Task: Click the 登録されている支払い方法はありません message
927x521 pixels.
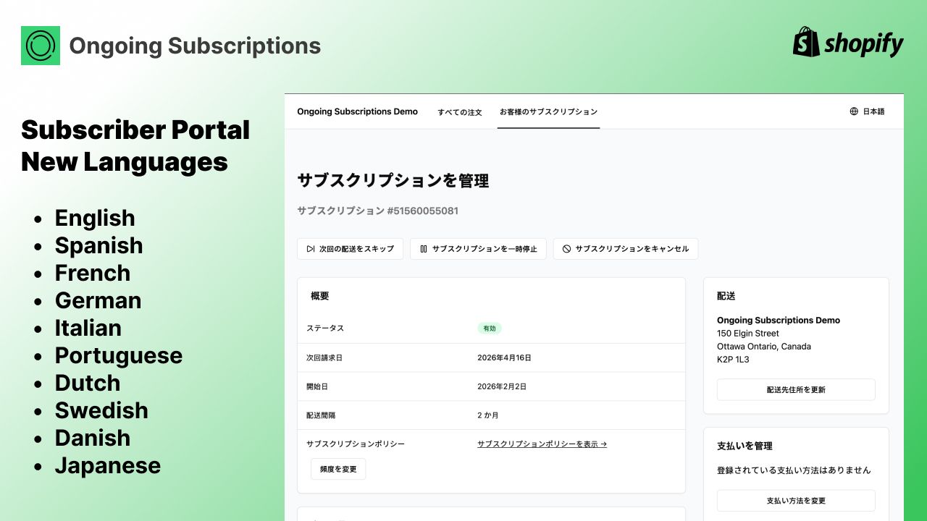Action: tap(794, 470)
